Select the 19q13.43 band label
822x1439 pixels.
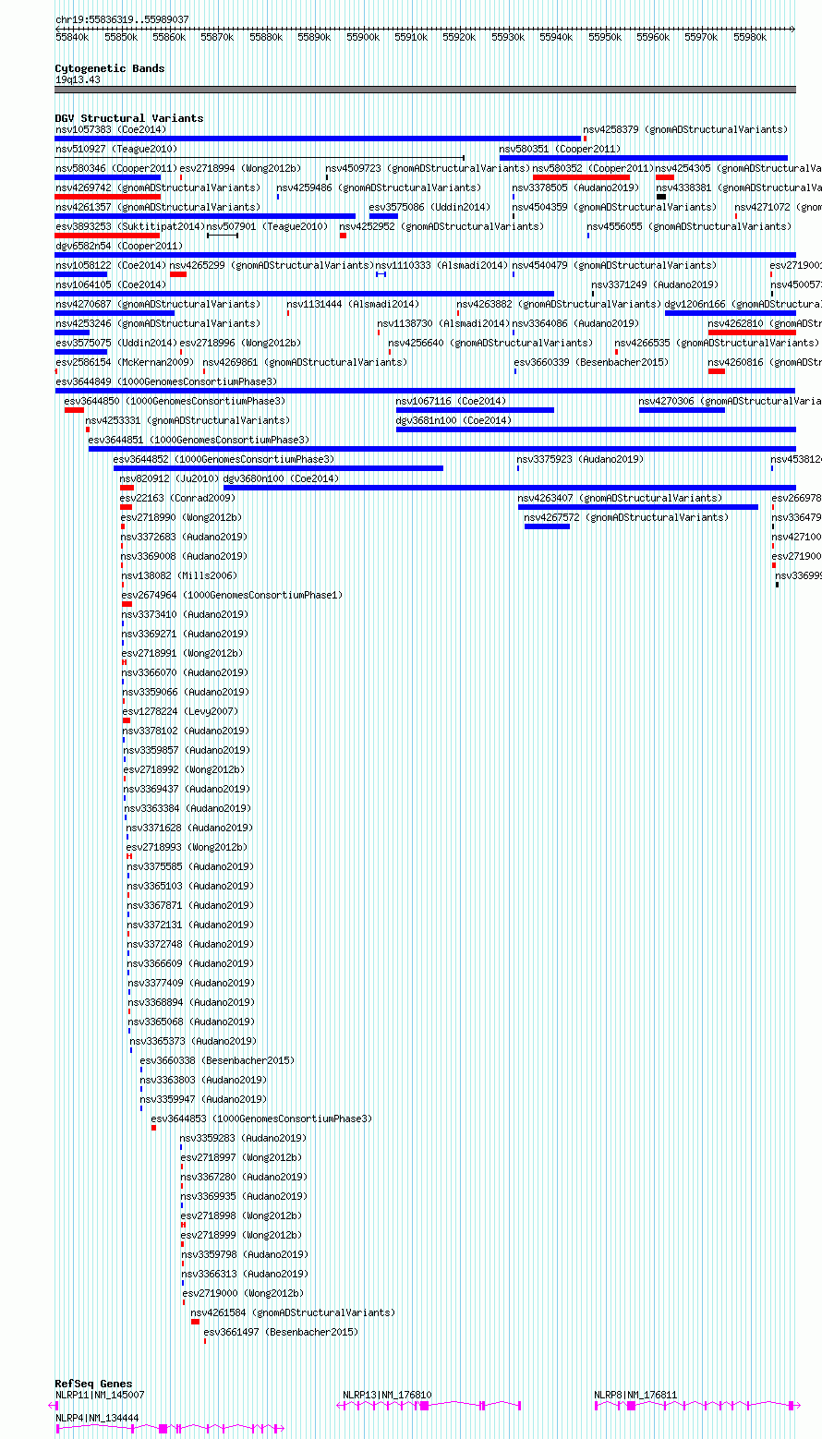point(78,79)
